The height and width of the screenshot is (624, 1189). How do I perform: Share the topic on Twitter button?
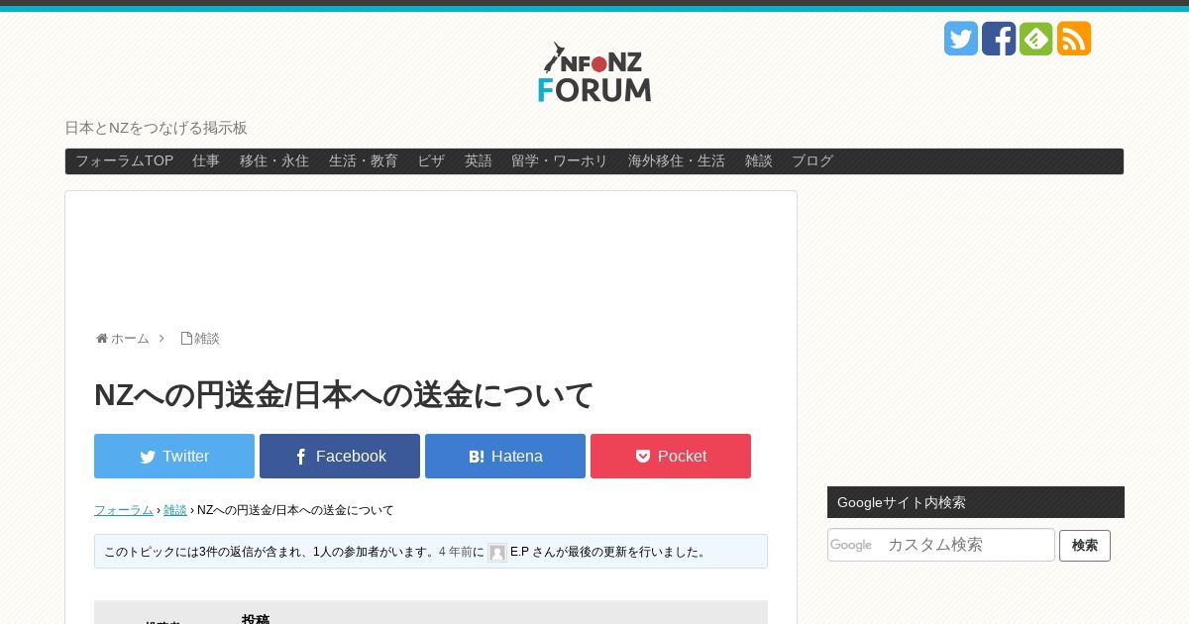pyautogui.click(x=174, y=456)
